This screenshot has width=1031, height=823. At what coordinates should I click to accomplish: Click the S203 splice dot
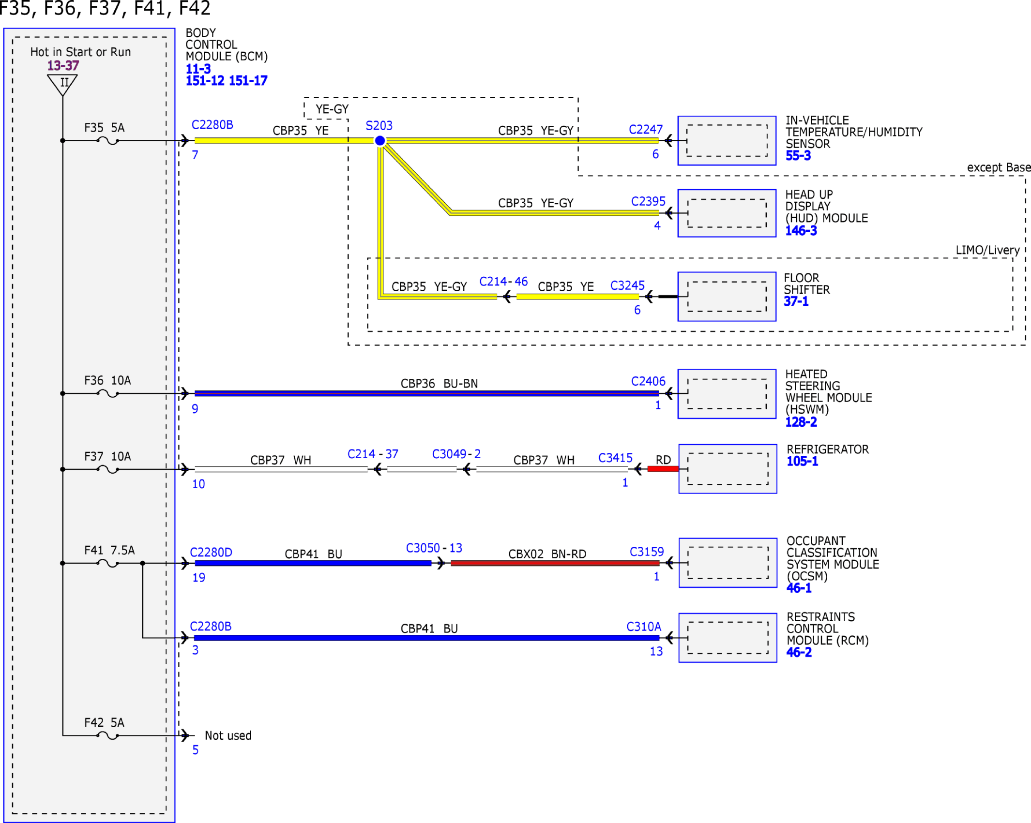point(380,141)
